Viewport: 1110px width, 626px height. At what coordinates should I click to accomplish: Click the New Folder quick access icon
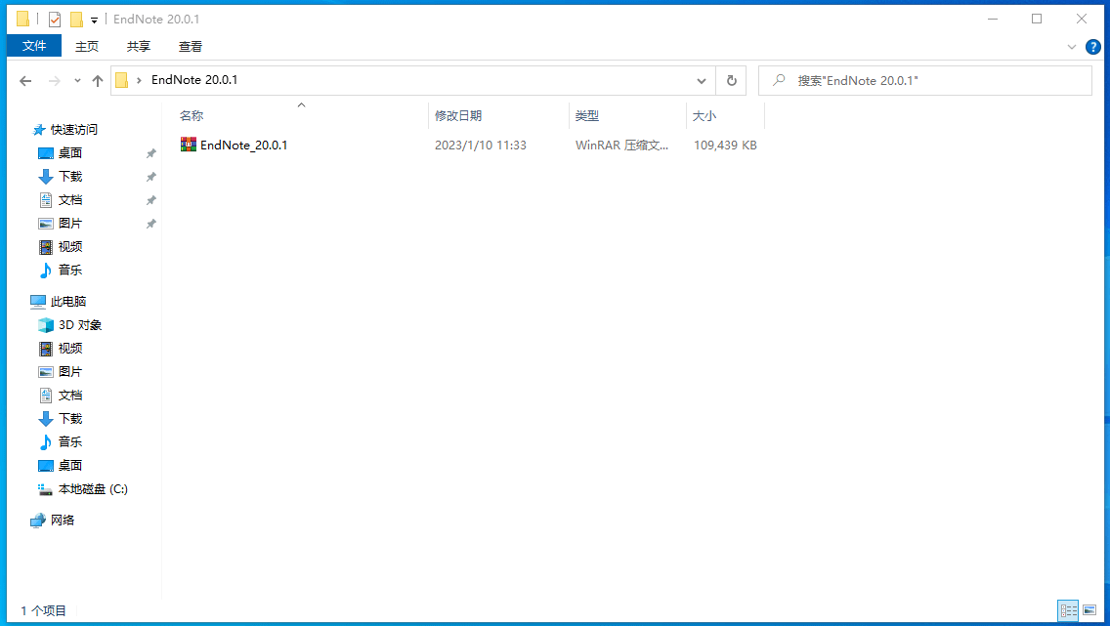tap(76, 20)
